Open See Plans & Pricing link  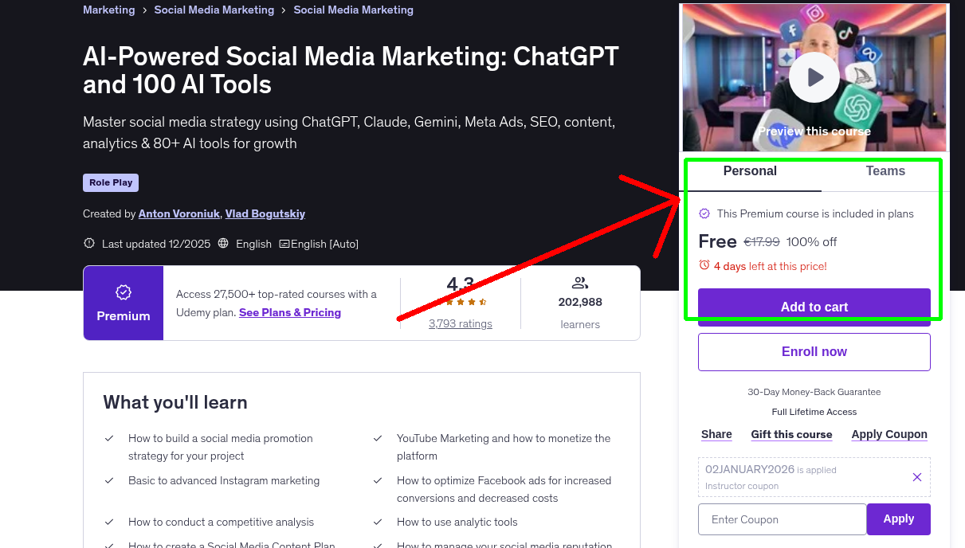click(289, 312)
